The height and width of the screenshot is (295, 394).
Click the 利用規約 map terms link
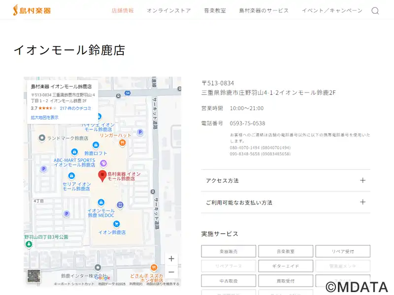tap(136, 284)
